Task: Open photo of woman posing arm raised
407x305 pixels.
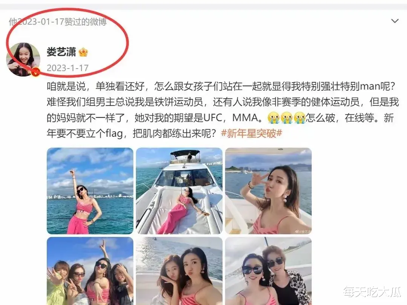Action: (90, 191)
